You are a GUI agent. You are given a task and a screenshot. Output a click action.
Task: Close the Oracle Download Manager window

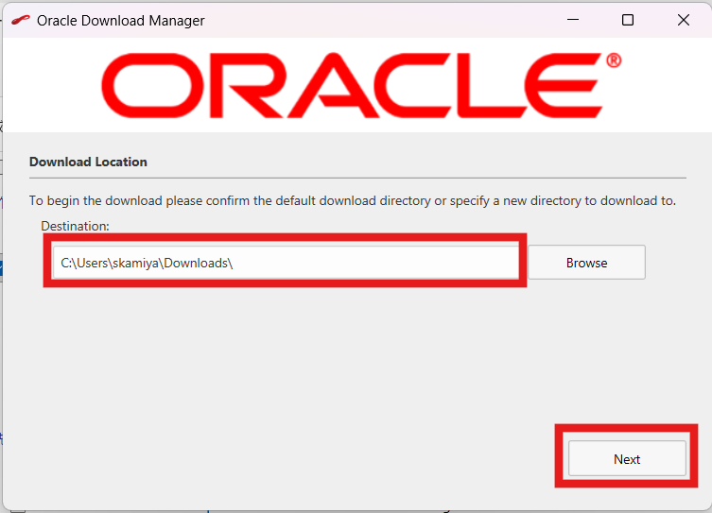coord(684,20)
